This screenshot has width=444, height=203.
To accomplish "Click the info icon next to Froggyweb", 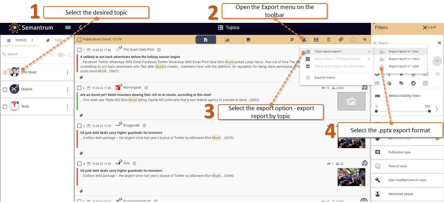I will click(144, 126).
